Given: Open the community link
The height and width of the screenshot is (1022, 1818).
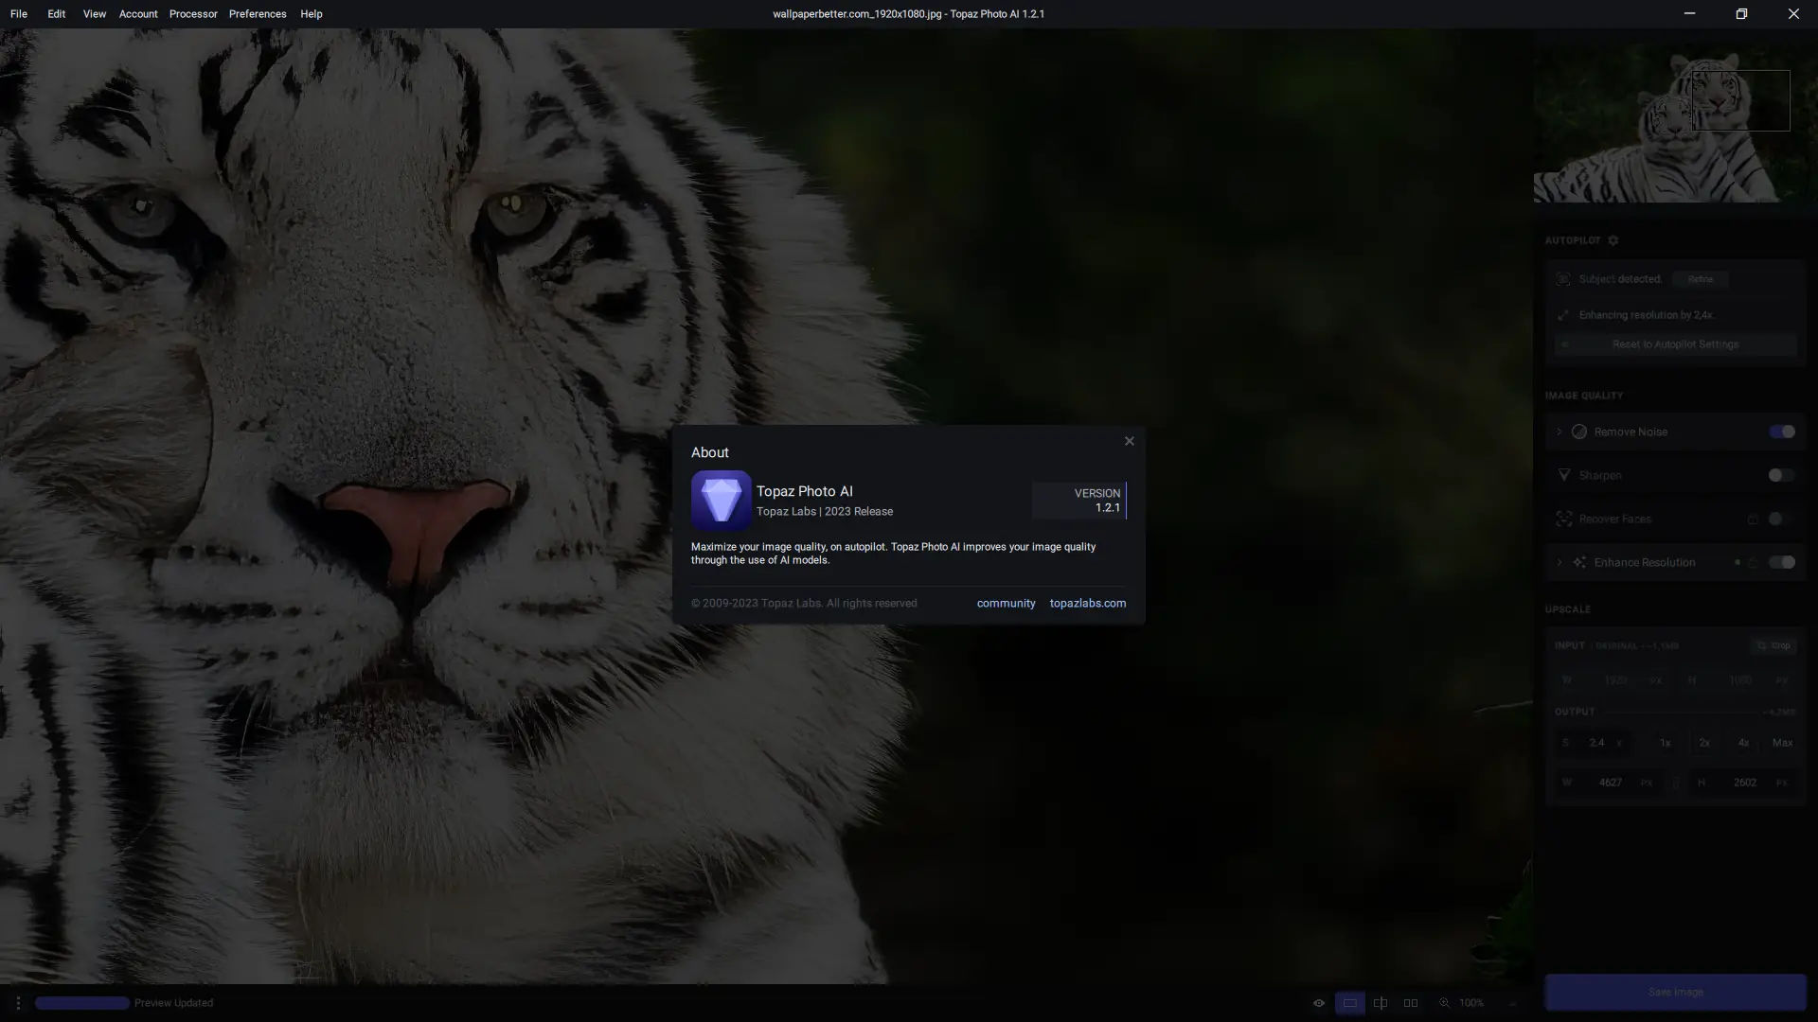Looking at the screenshot, I should click(x=1006, y=603).
